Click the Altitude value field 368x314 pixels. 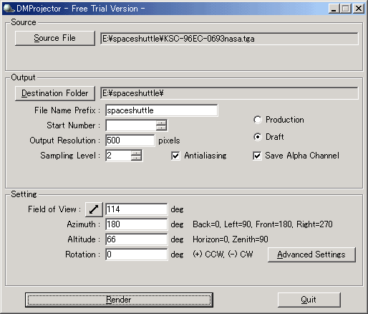[136, 239]
